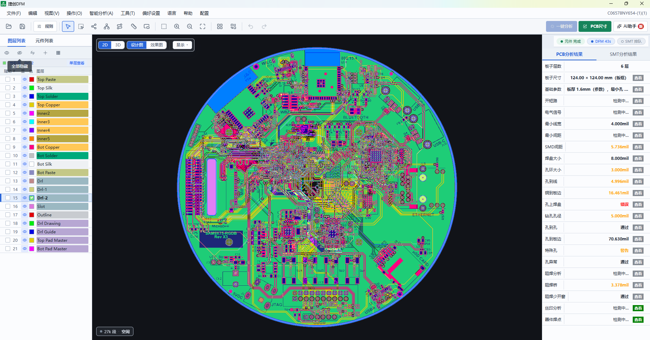
Task: Click the swap layers arrows icon
Action: (33, 53)
